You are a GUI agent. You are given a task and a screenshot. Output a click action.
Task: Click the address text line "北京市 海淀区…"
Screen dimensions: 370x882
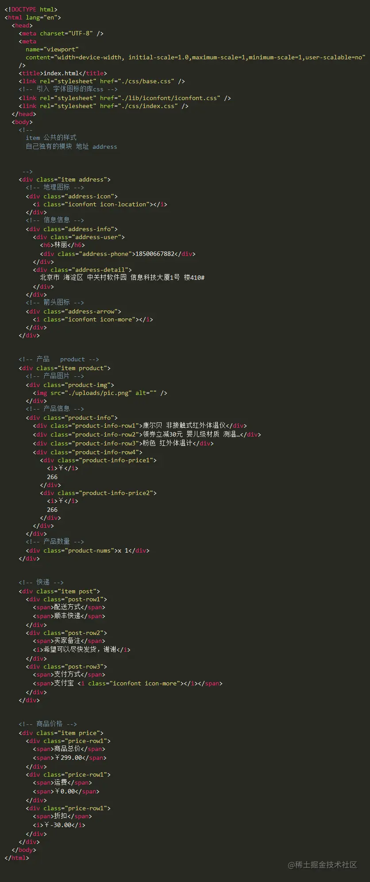click(x=122, y=278)
